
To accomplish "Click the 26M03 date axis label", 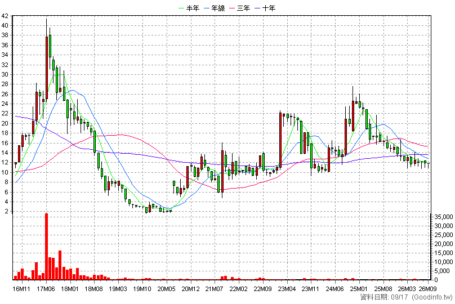I will [x=407, y=289].
